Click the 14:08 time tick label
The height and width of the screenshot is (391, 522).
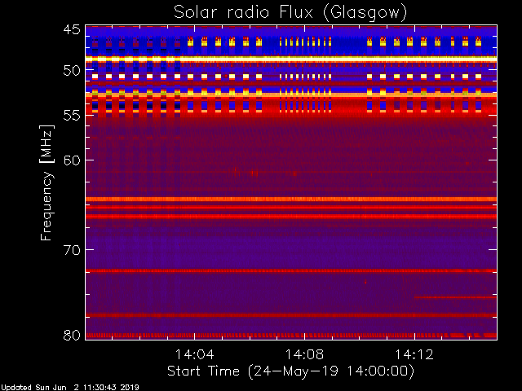click(x=304, y=354)
